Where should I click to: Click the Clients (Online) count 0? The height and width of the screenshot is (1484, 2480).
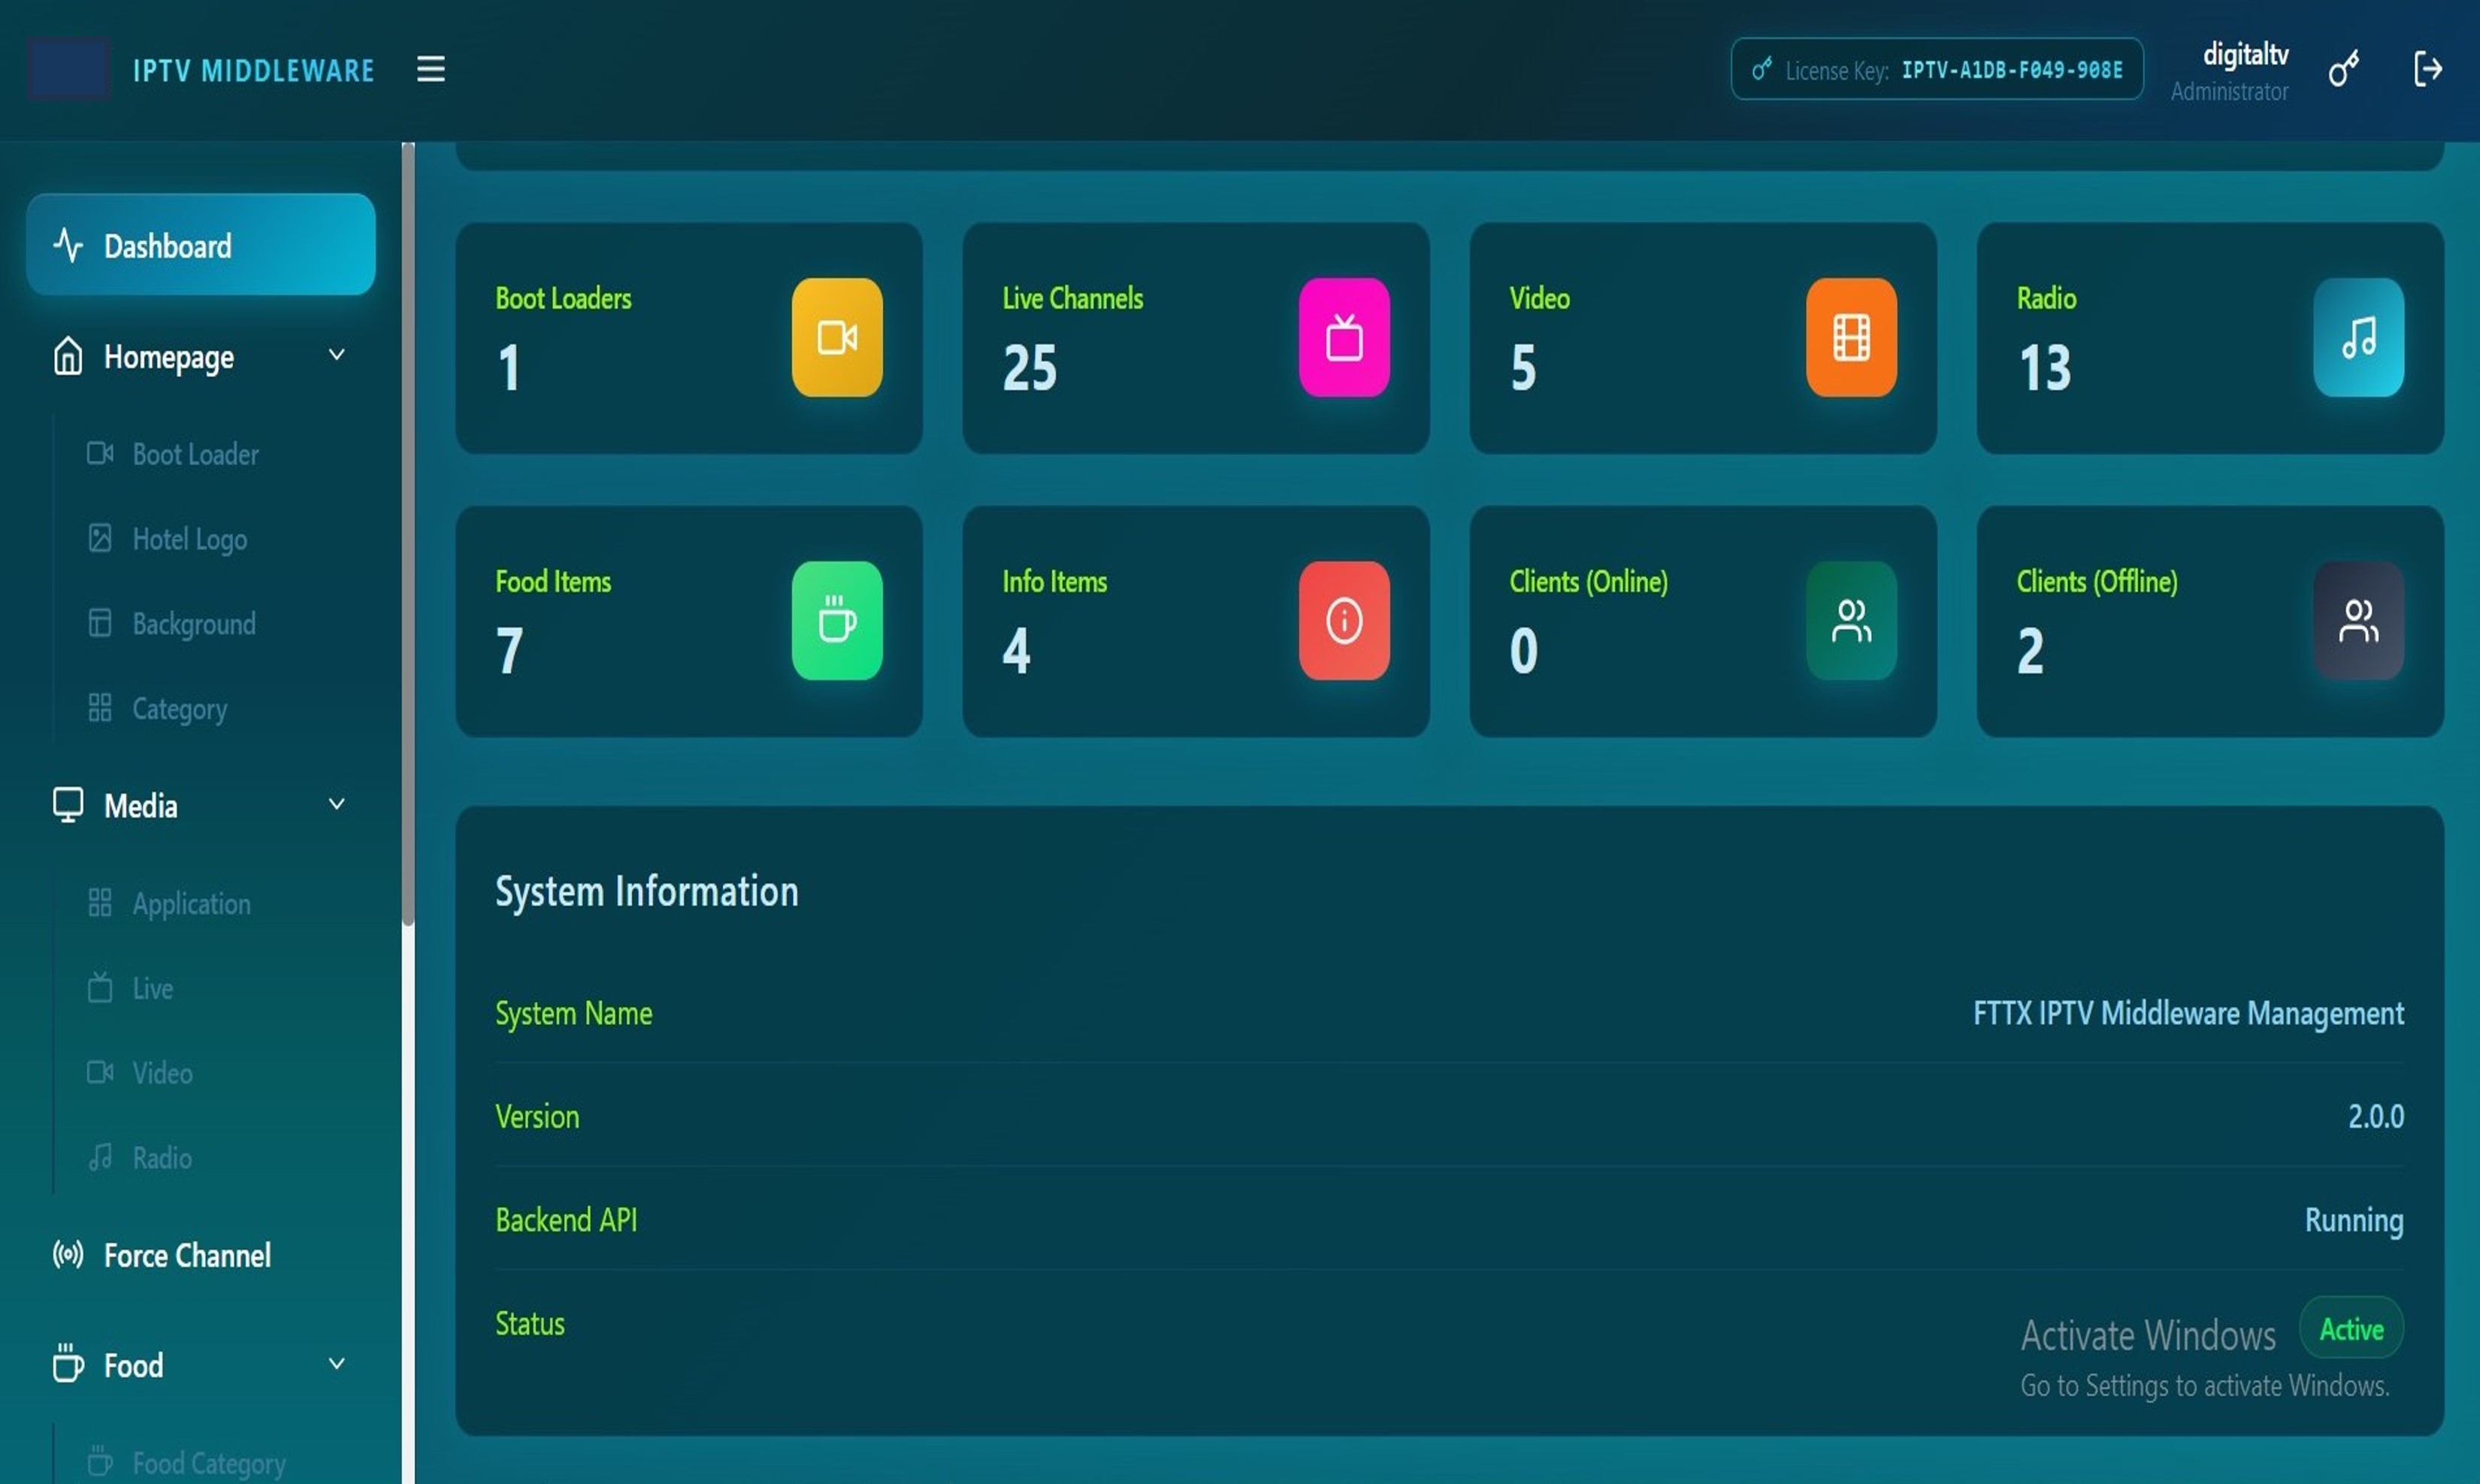pyautogui.click(x=1523, y=651)
